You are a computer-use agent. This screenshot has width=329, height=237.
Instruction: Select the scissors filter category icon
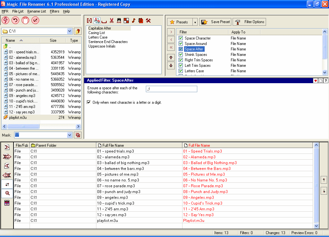pos(111,21)
